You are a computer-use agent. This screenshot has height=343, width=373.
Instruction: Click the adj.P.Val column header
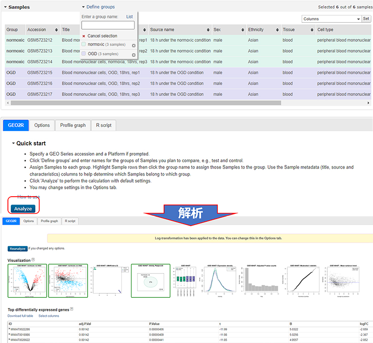(85, 324)
